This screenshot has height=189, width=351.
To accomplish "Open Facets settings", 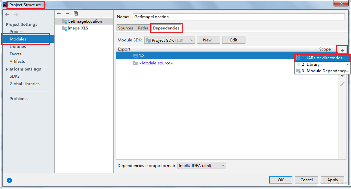I will tap(16, 54).
